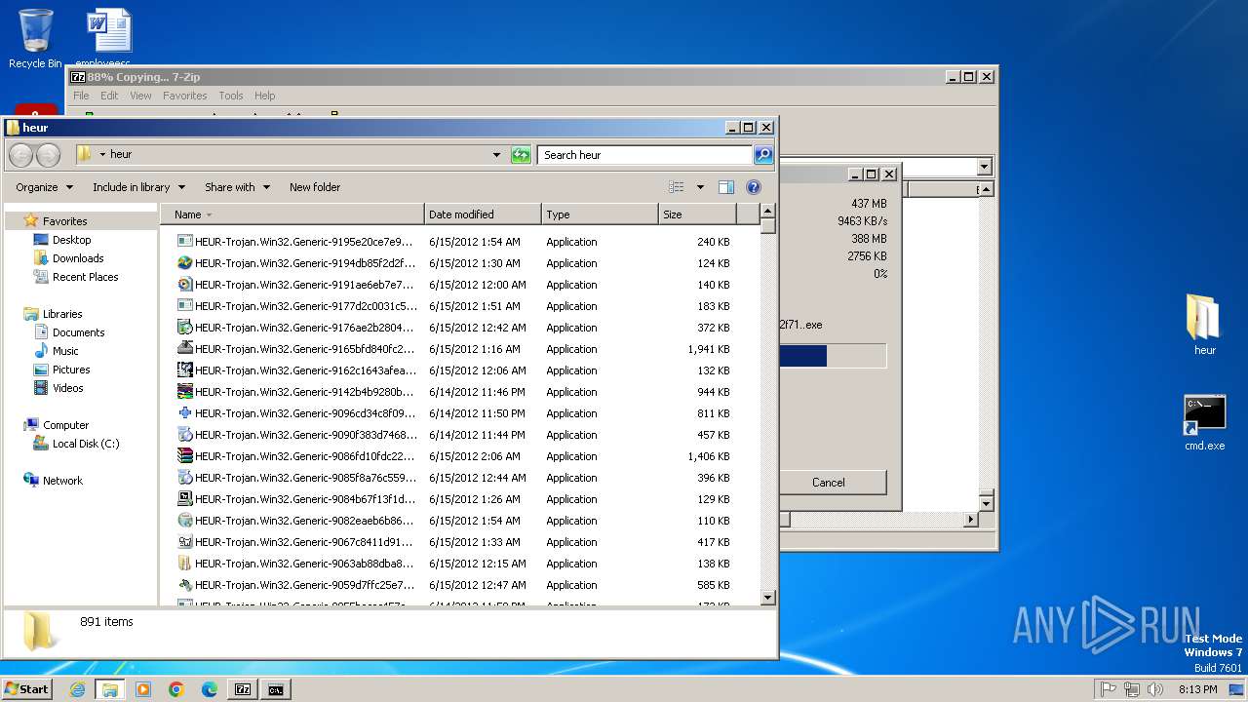Show the preview pane
The width and height of the screenshot is (1248, 702).
(x=725, y=187)
